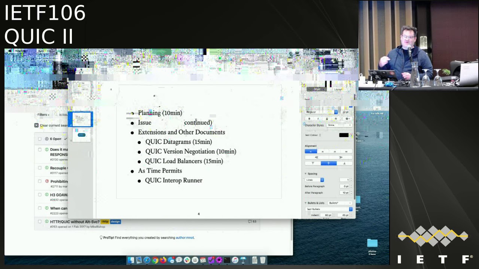Open the Filters dropdown on GitHub
The height and width of the screenshot is (269, 479).
43,115
